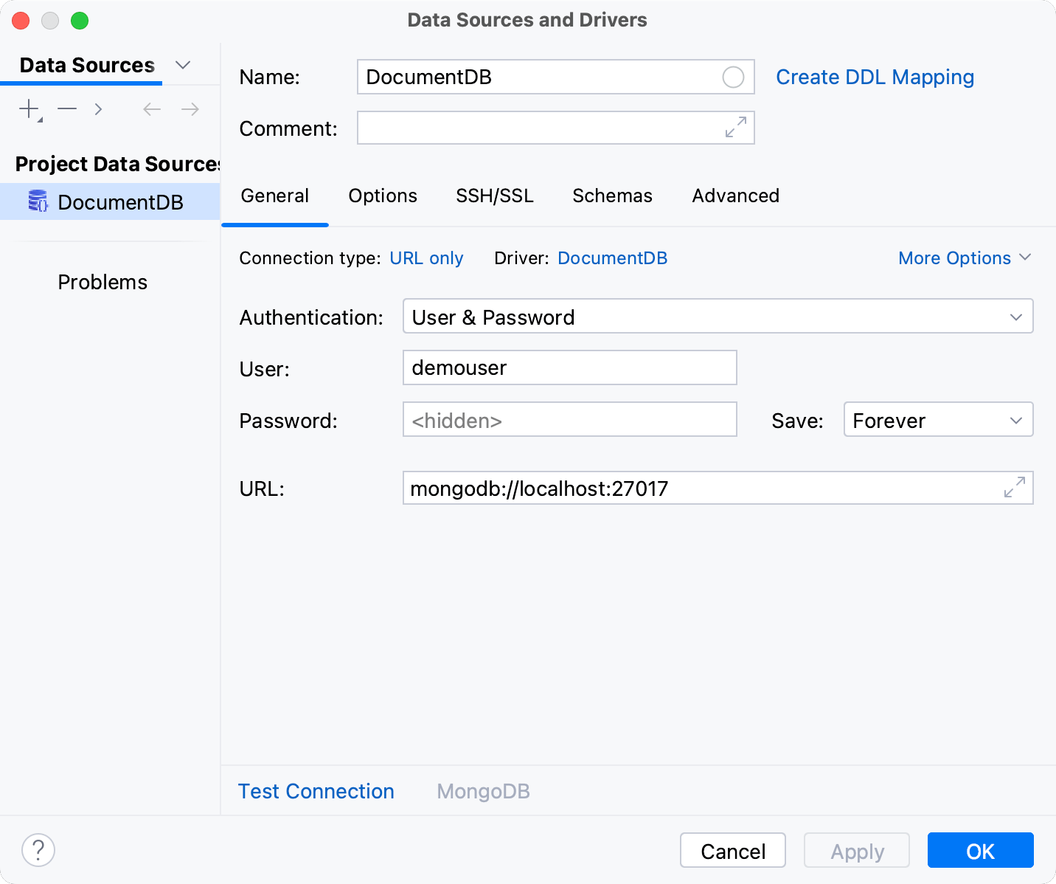Screen dimensions: 1056x884
Task: Open the duplicate/arrow action next to minus icon
Action: pyautogui.click(x=98, y=108)
